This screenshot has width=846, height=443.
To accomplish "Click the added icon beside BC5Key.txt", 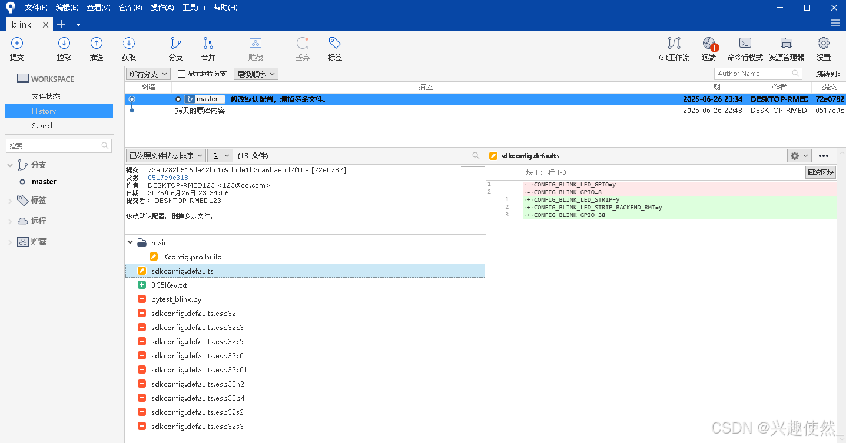I will pos(141,285).
